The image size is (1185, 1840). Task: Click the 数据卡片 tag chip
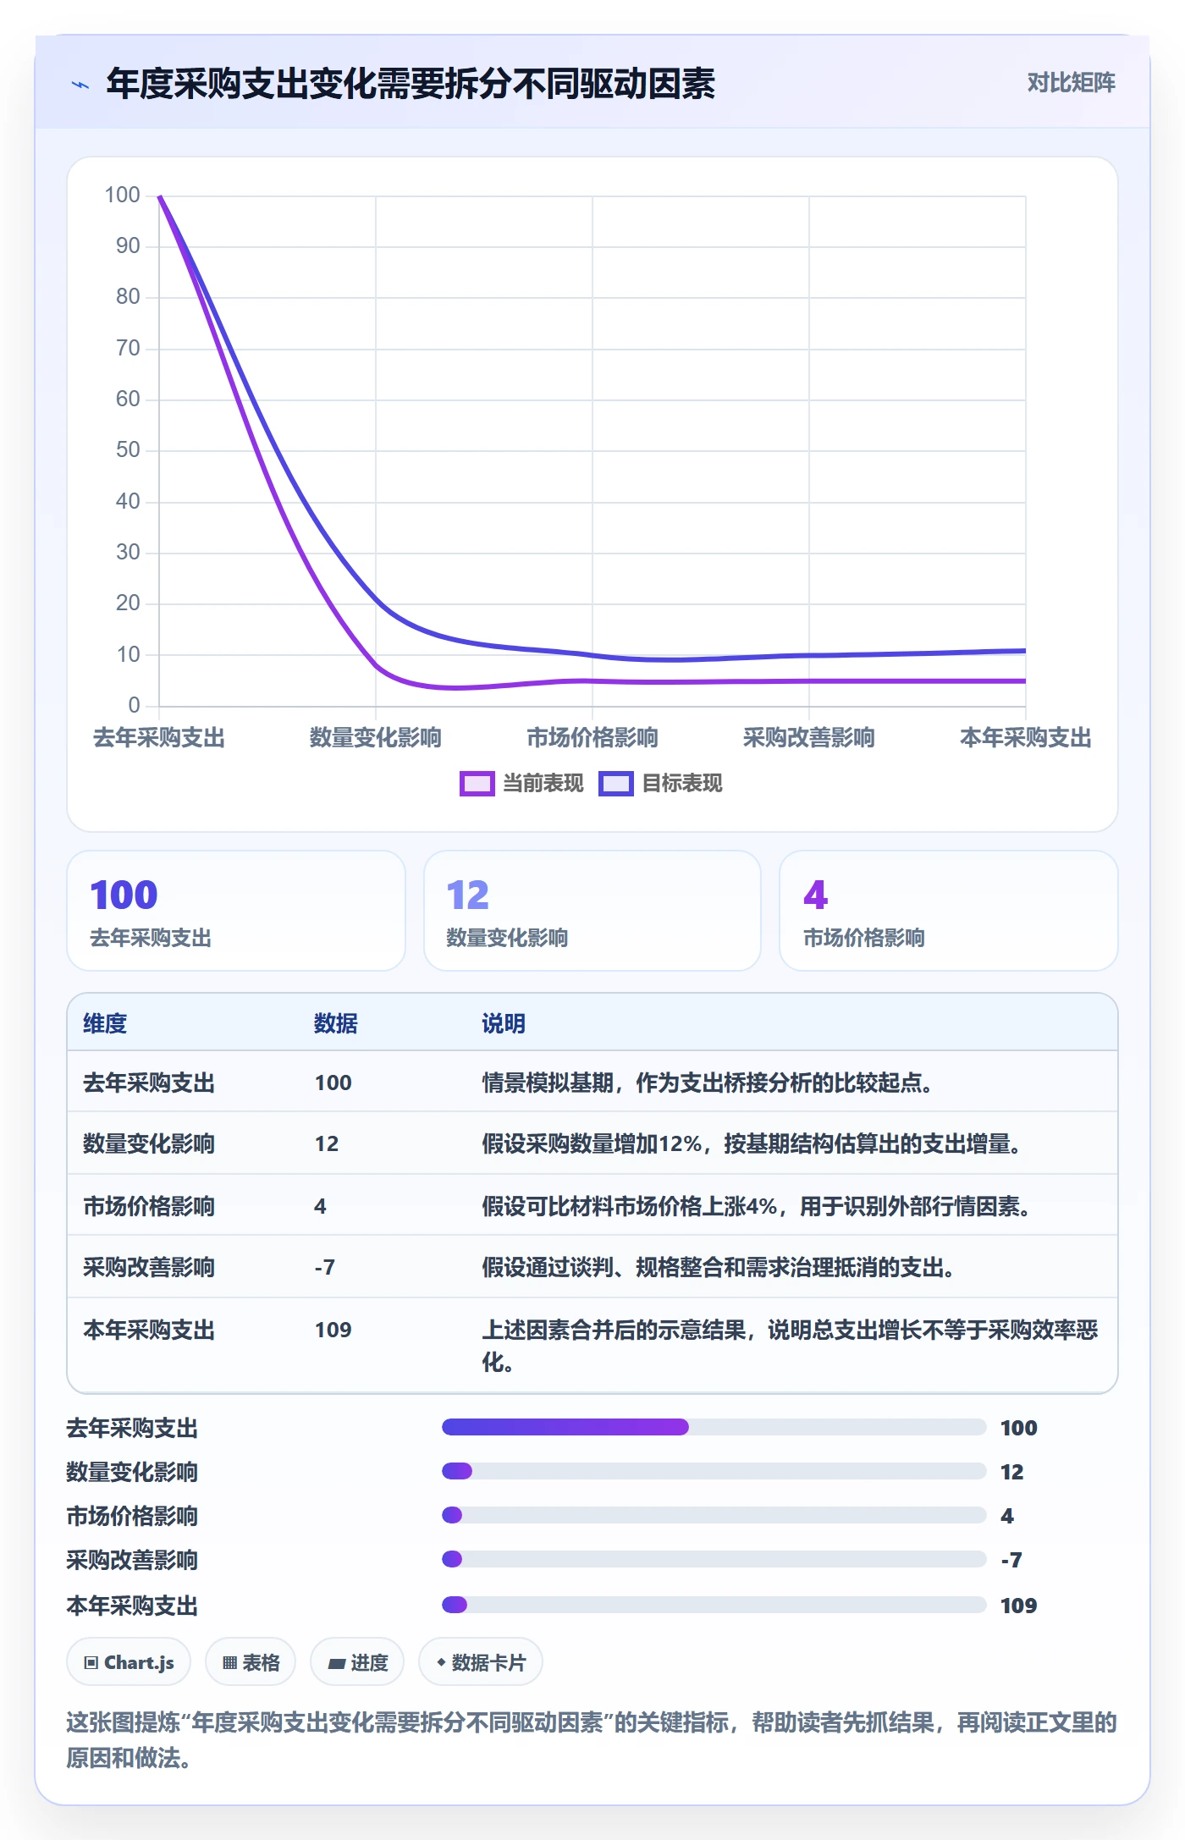click(481, 1662)
